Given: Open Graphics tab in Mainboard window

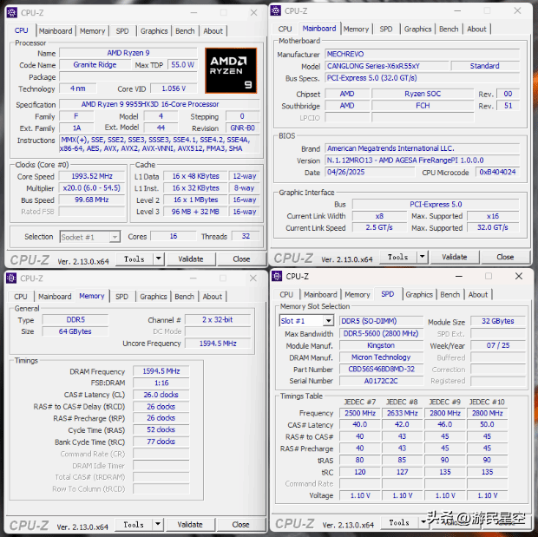Looking at the screenshot, I should 417,29.
